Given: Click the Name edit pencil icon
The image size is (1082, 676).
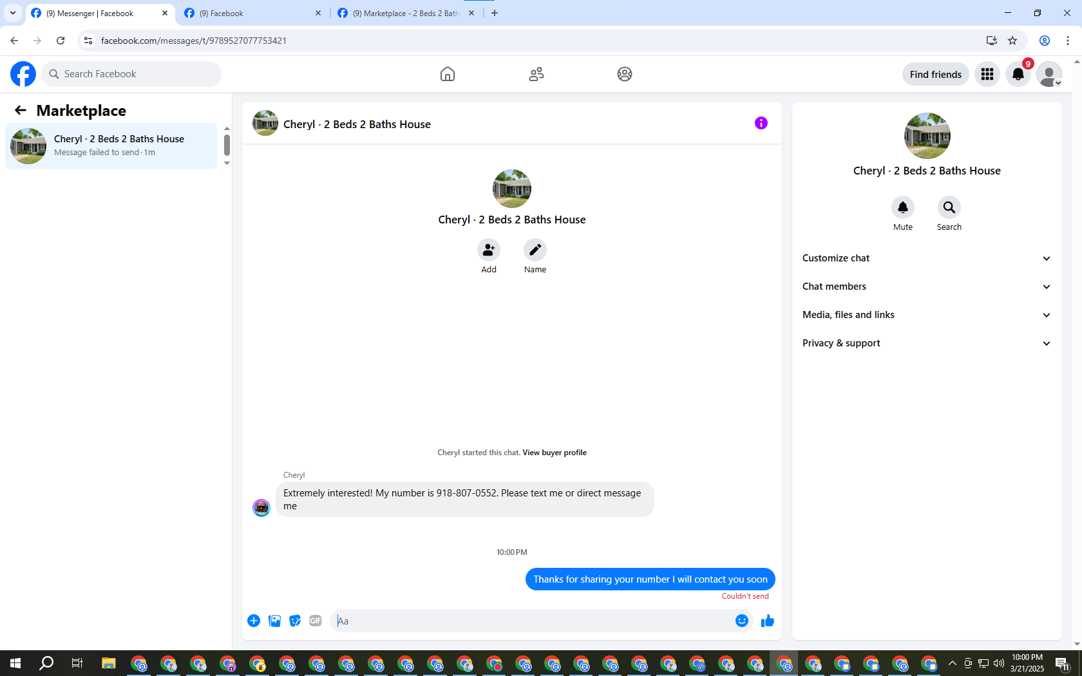Looking at the screenshot, I should (535, 250).
